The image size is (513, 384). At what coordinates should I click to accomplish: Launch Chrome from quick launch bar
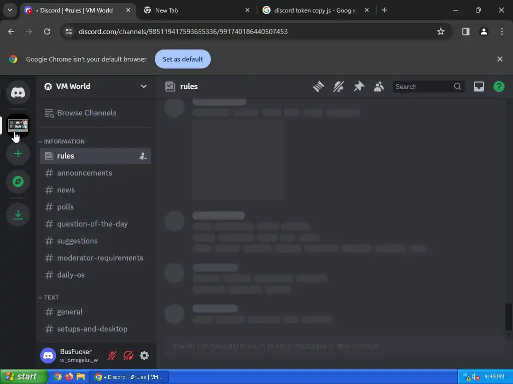(58, 377)
